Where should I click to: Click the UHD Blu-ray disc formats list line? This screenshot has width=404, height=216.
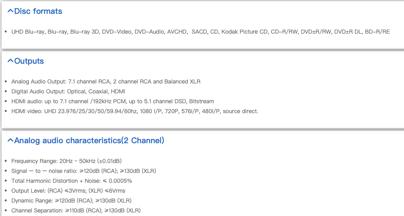coord(200,32)
